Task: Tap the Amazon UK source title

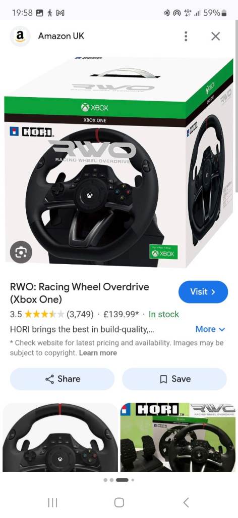Action: [x=61, y=36]
